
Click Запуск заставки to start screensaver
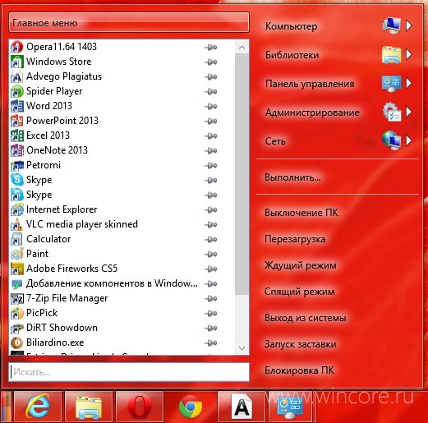click(x=300, y=344)
